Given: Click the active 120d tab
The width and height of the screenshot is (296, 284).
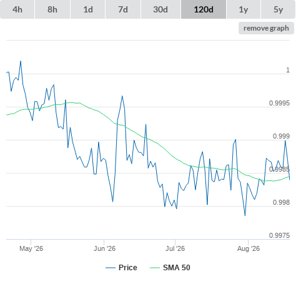Looking at the screenshot, I should tap(204, 9).
